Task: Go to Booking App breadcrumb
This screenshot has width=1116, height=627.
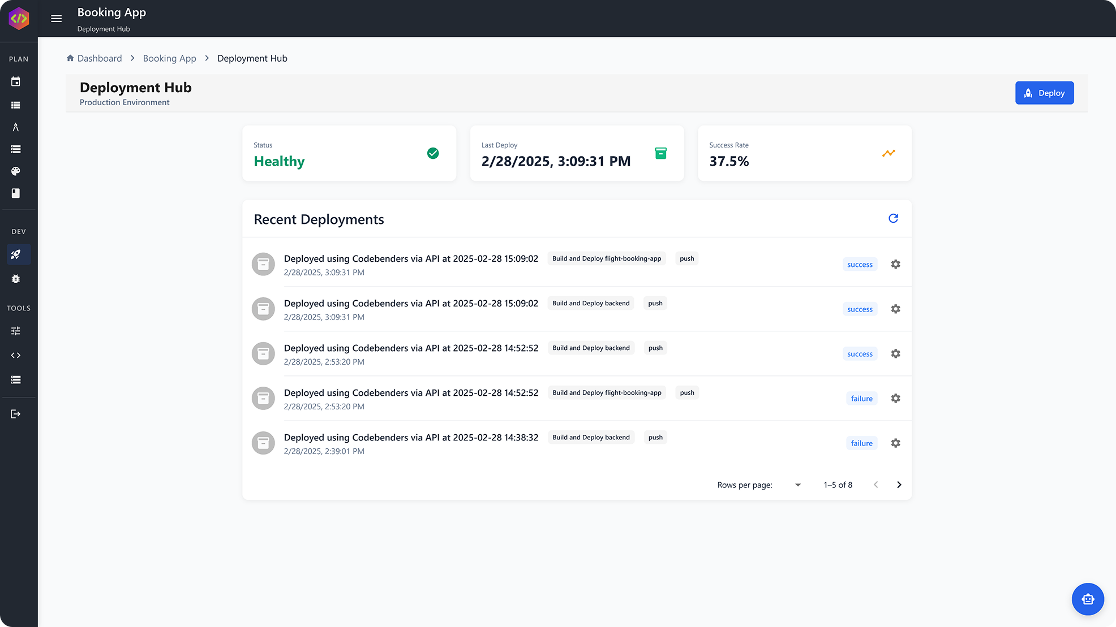Action: 170,58
